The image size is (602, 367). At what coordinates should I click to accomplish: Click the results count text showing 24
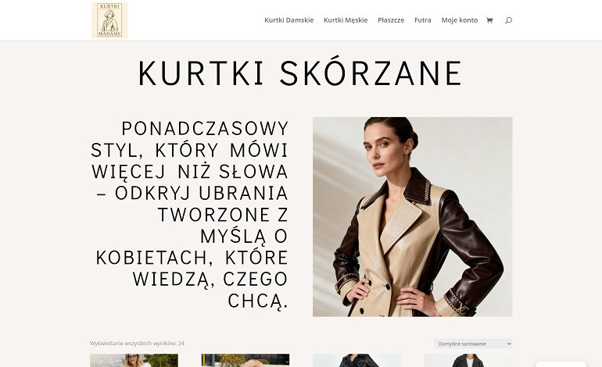(137, 344)
